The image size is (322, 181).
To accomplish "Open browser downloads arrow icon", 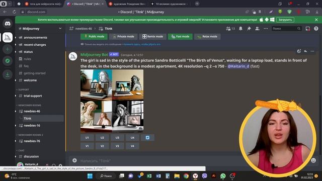I will click(317, 12).
